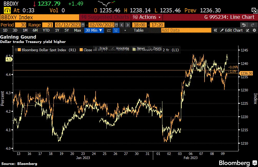Switch to line chart type icon
The width and height of the screenshot is (258, 167).
coord(109,30)
